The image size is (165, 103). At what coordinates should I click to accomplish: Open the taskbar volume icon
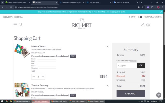(x=142, y=101)
